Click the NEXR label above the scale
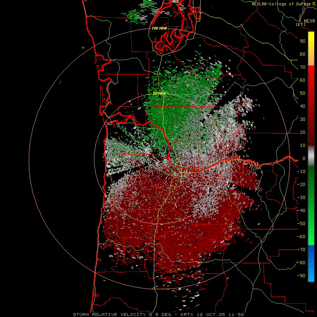This screenshot has width=317, height=317. [x=310, y=21]
